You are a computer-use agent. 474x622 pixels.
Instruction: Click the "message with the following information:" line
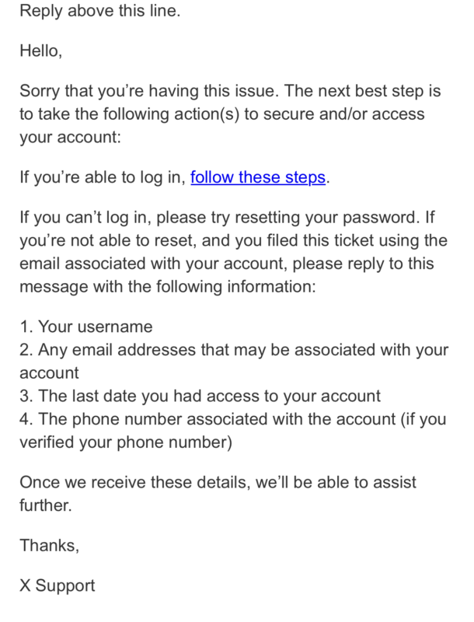pos(168,286)
